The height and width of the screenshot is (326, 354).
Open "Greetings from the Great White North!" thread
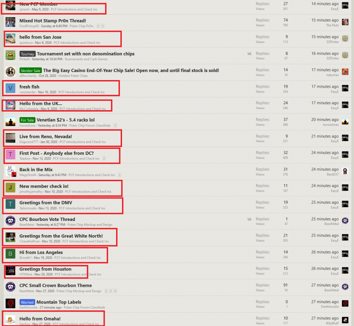pyautogui.click(x=61, y=236)
